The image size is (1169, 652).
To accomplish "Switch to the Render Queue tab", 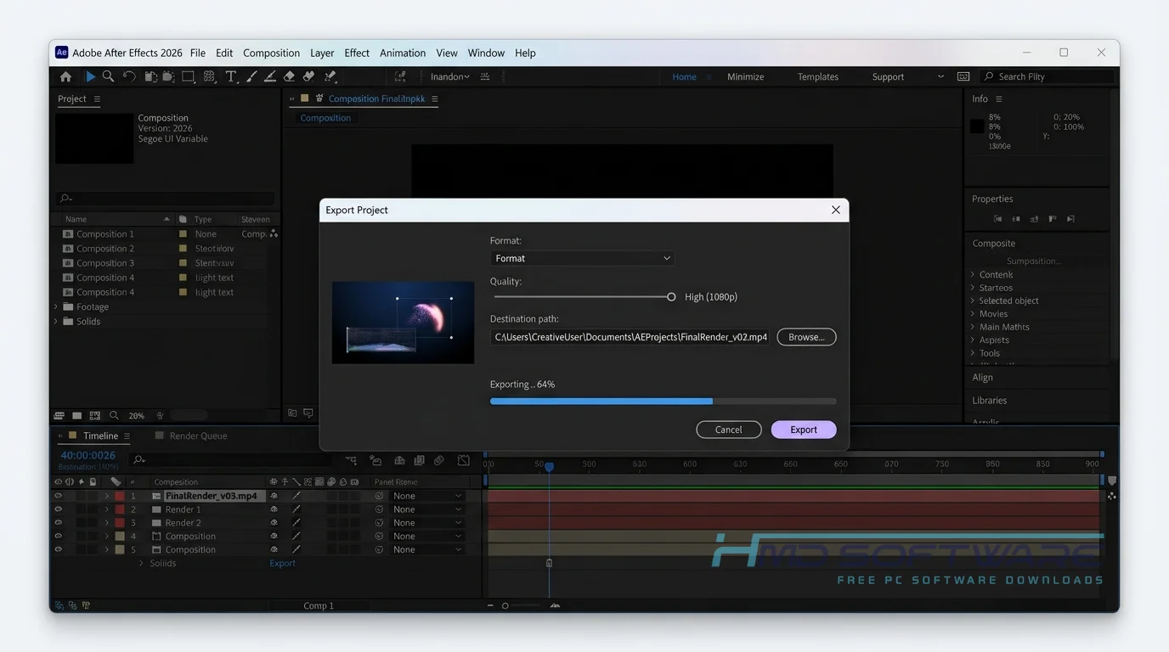I will pos(191,436).
